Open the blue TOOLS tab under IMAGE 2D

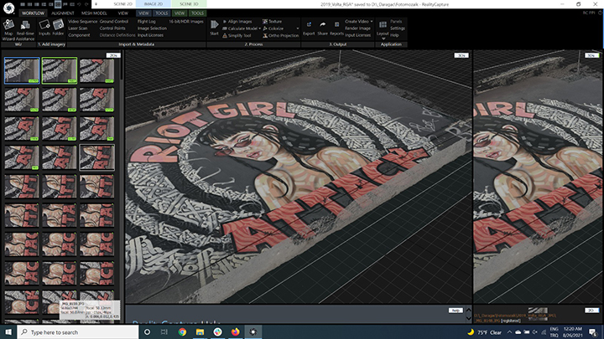[161, 13]
